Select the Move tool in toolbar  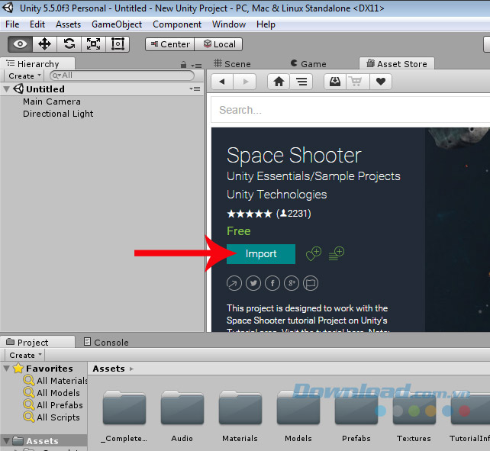pyautogui.click(x=45, y=43)
